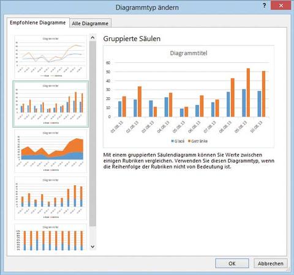Screen dimensions: 294x275
Task: Click the chart list scrollbar thumb
Action: [x=92, y=134]
